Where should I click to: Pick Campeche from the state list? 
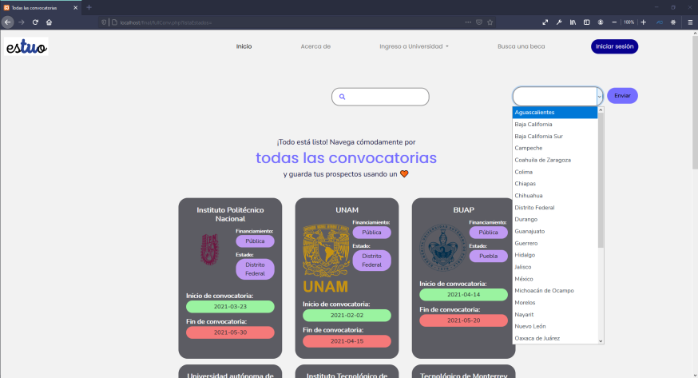coord(555,149)
